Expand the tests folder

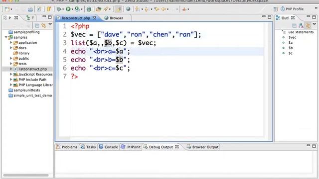tap(11, 64)
